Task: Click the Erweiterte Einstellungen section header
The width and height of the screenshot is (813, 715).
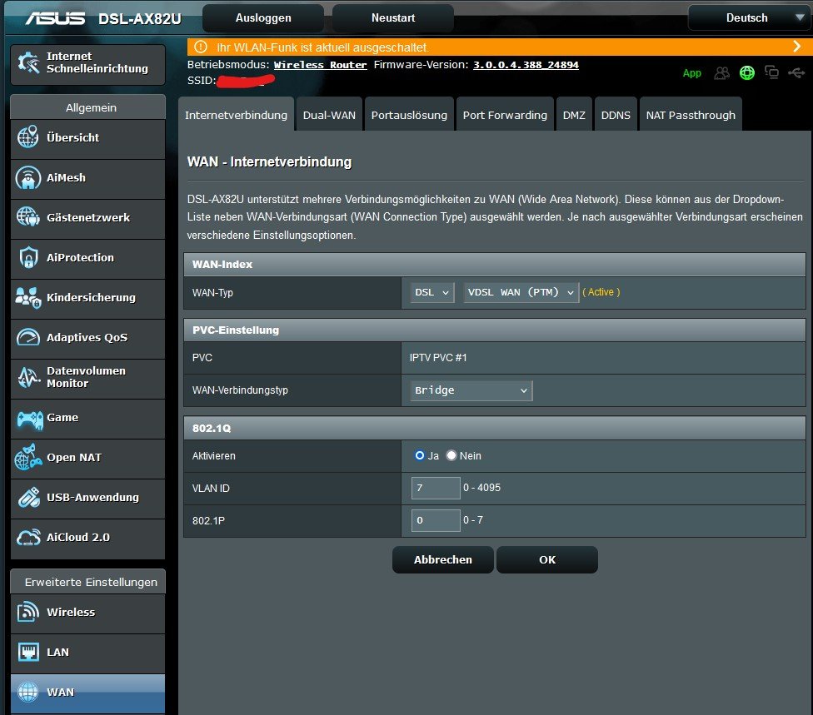Action: point(88,582)
